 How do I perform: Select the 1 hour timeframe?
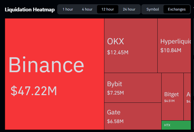coord(68,9)
